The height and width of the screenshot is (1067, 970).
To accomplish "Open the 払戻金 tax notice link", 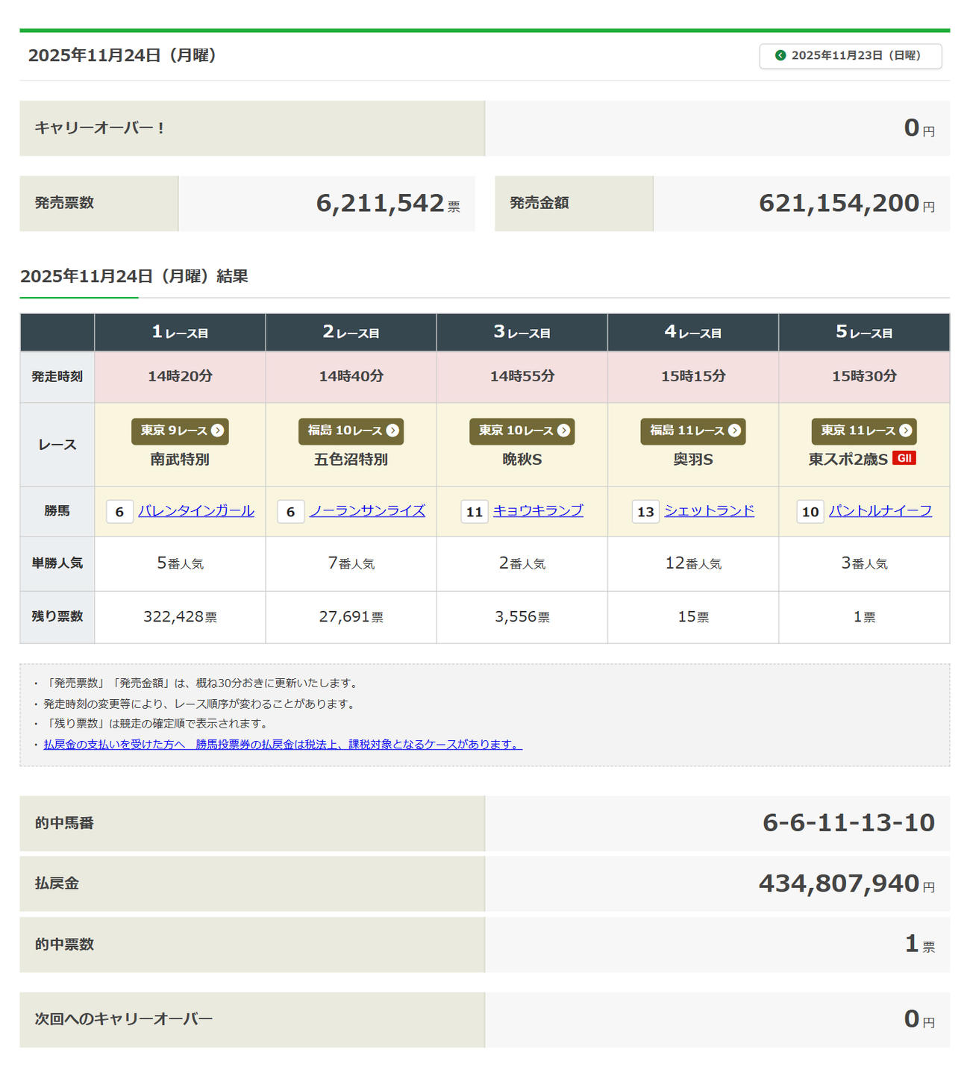I will pyautogui.click(x=283, y=745).
